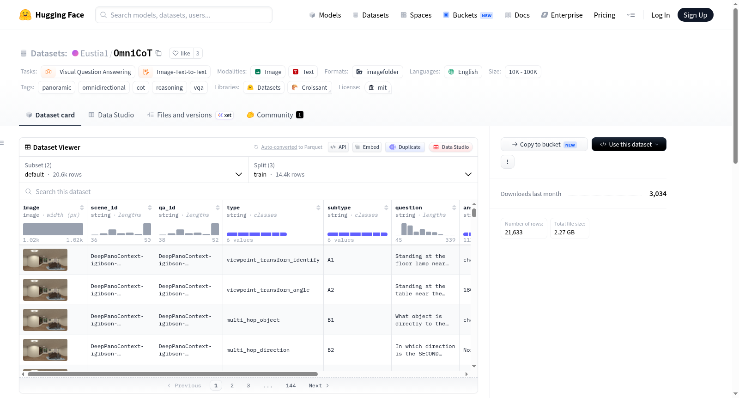Open the API button

tap(338, 147)
